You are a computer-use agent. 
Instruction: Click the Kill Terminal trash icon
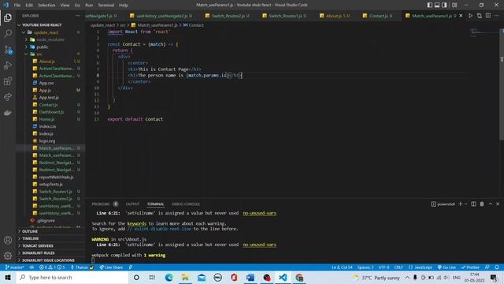coord(482,204)
